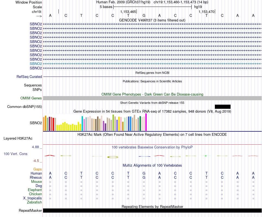
Task: Click the cyan bar in GTEx expression chart
Action: pos(82,123)
